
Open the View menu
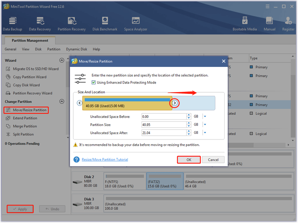click(x=26, y=49)
